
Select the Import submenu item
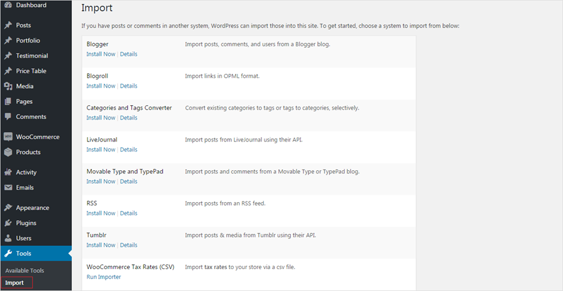tap(14, 283)
